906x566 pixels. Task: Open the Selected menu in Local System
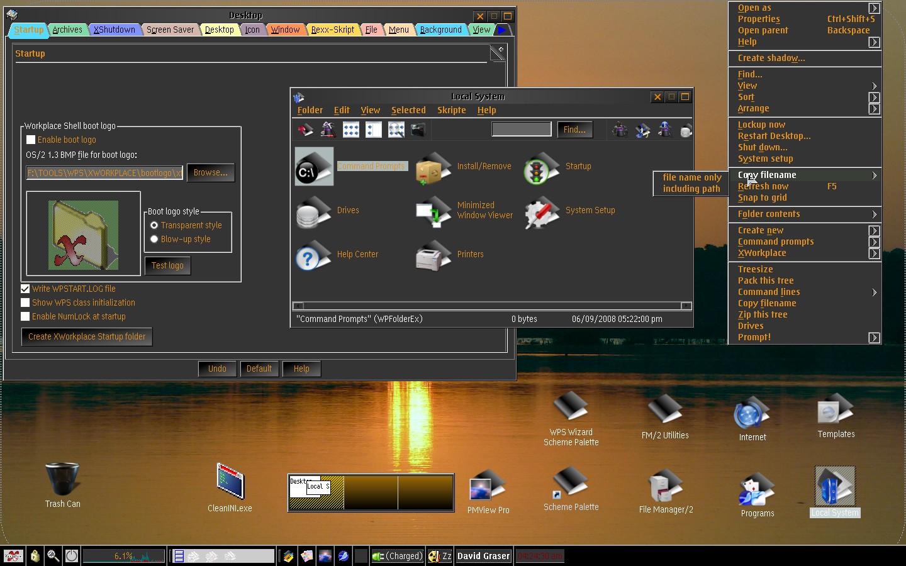click(x=408, y=110)
